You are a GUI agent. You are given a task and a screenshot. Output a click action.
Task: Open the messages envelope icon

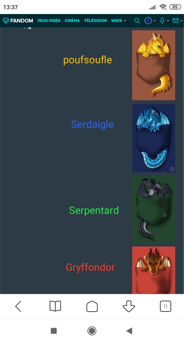point(176,21)
